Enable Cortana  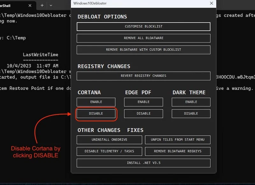(96, 102)
